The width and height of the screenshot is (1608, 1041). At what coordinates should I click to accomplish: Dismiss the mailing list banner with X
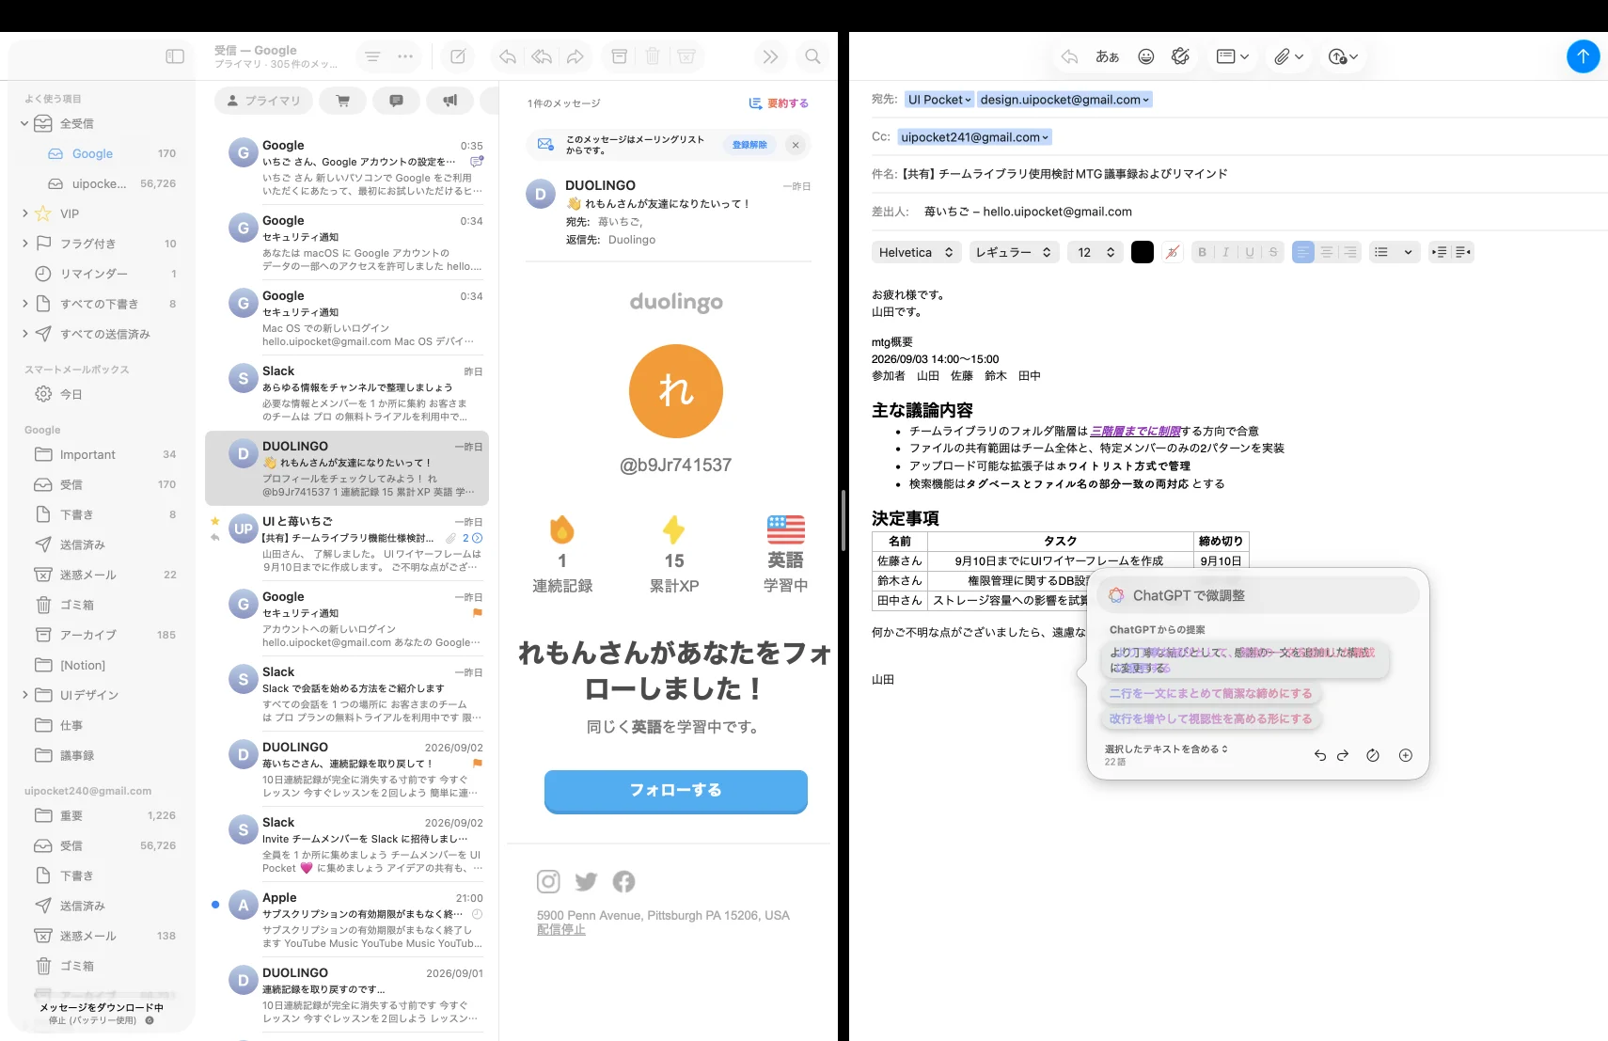(x=796, y=145)
